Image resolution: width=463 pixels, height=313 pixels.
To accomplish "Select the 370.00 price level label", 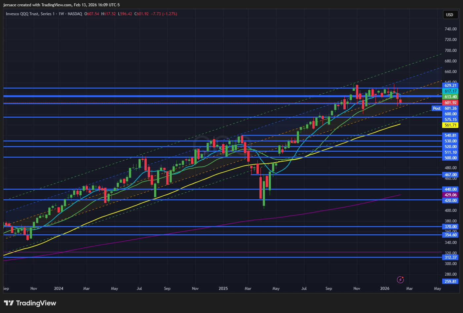I will click(450, 227).
